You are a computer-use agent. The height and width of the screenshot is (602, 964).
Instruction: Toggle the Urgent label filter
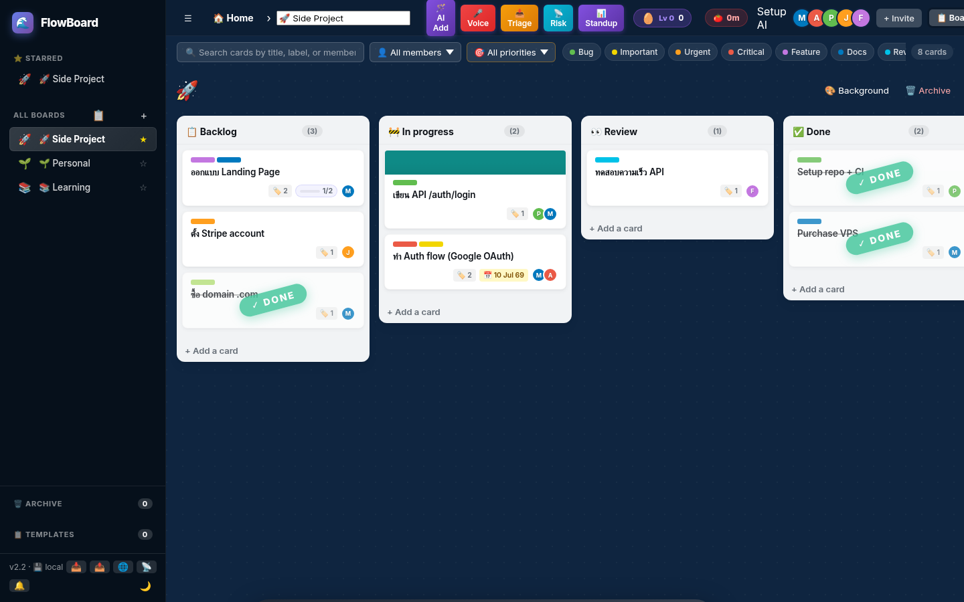[x=693, y=52]
